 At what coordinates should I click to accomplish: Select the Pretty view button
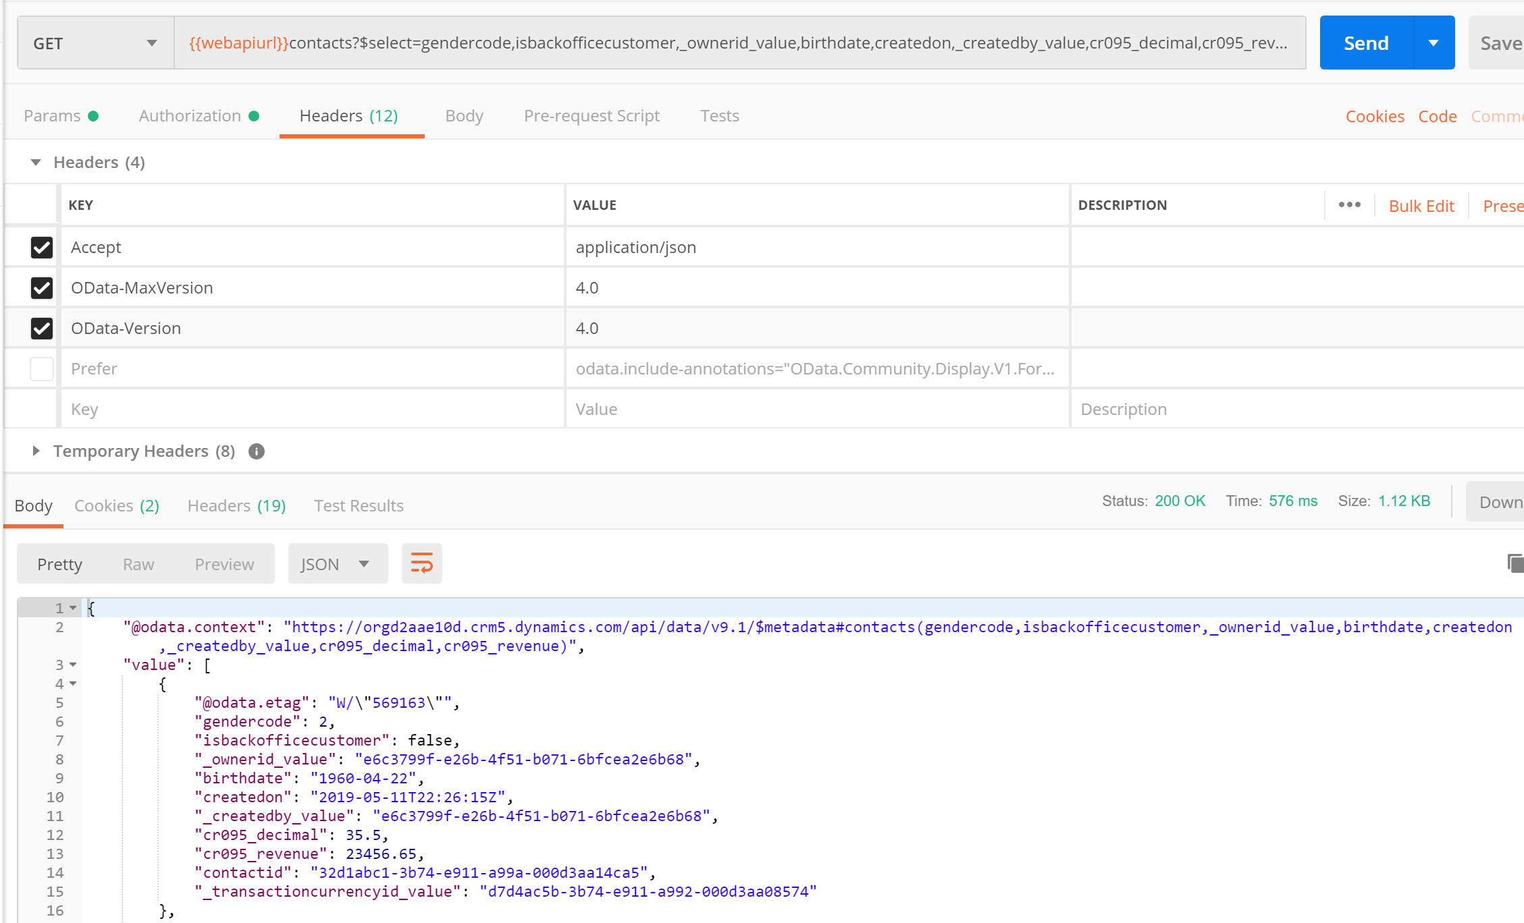tap(59, 564)
